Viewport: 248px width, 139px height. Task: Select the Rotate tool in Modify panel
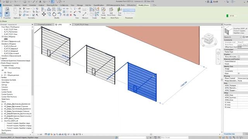click(x=54, y=14)
